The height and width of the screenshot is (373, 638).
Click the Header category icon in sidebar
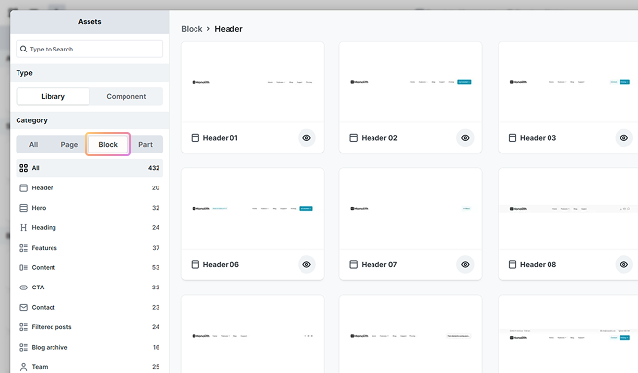[x=24, y=187]
